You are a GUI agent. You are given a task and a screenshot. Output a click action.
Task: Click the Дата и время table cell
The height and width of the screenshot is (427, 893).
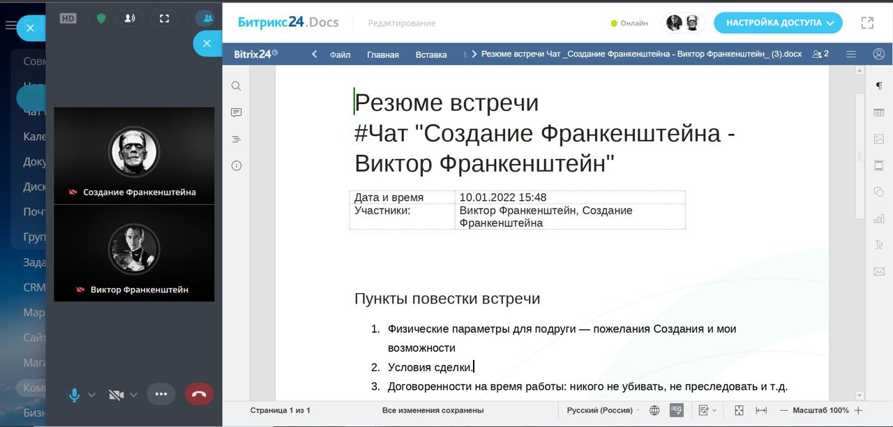point(403,197)
